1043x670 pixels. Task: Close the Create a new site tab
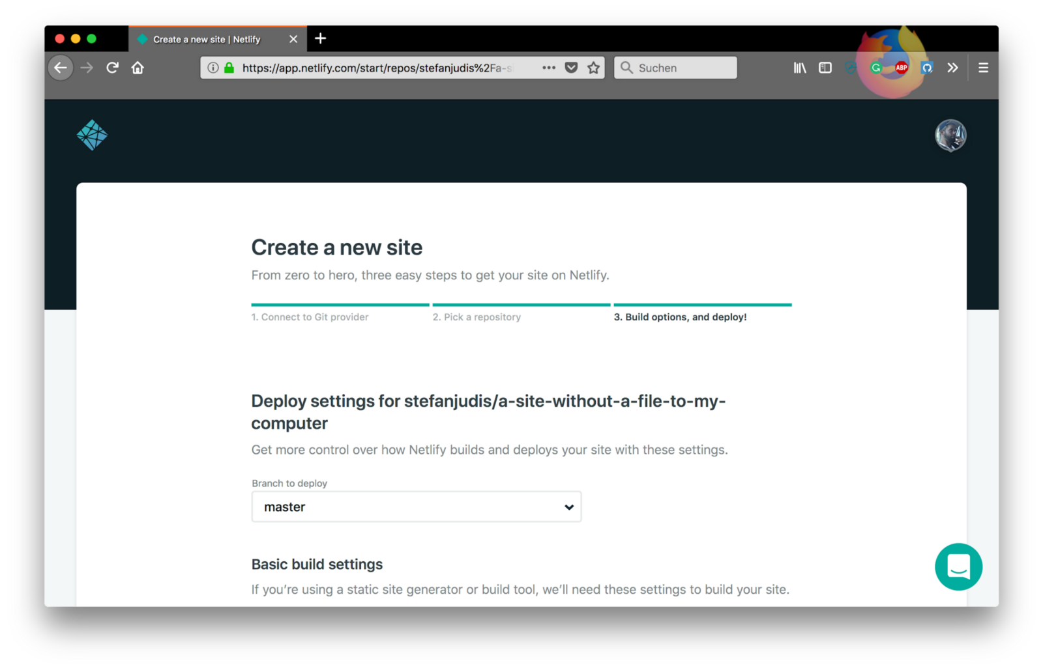(x=293, y=39)
